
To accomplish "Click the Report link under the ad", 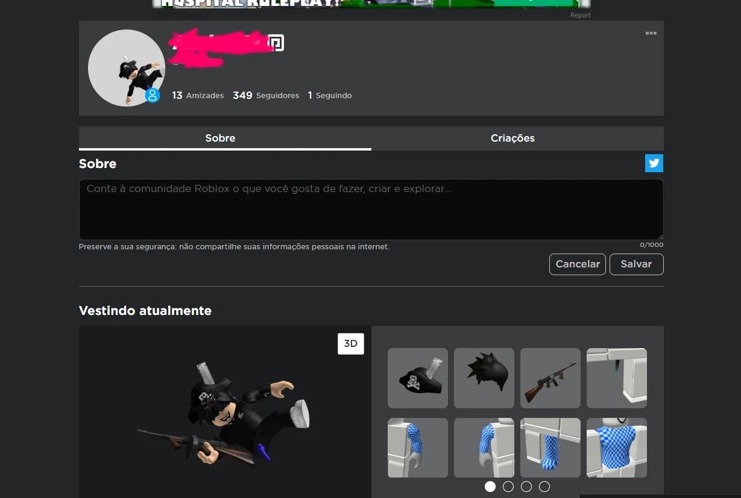I will click(x=581, y=15).
